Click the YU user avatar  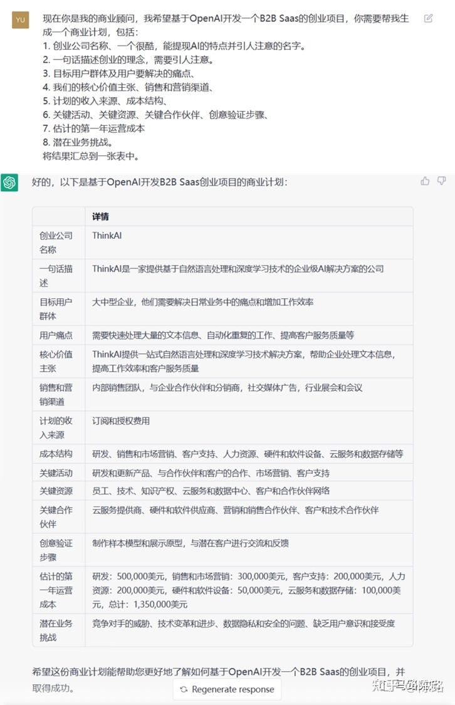(20, 20)
